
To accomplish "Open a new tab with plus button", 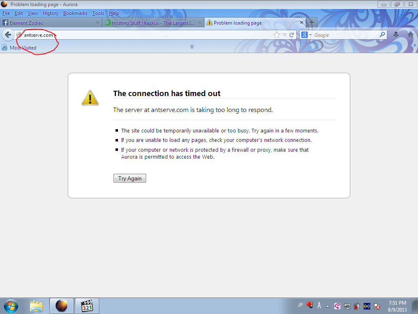I will (311, 22).
